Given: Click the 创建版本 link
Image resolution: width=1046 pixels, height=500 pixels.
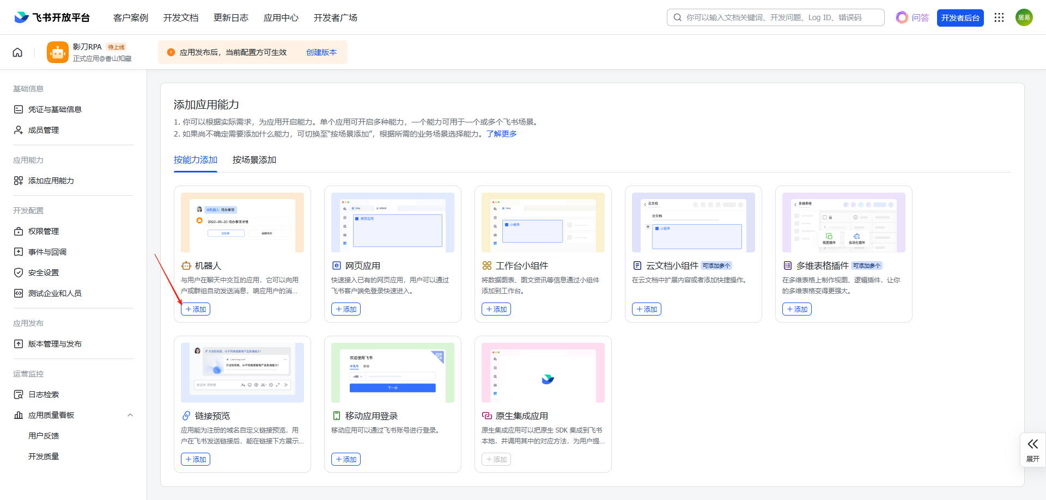Looking at the screenshot, I should (321, 52).
